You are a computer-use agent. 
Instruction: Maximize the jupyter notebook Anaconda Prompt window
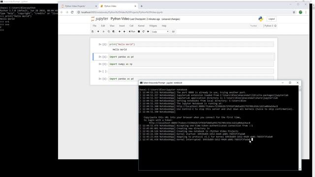(x=290, y=83)
